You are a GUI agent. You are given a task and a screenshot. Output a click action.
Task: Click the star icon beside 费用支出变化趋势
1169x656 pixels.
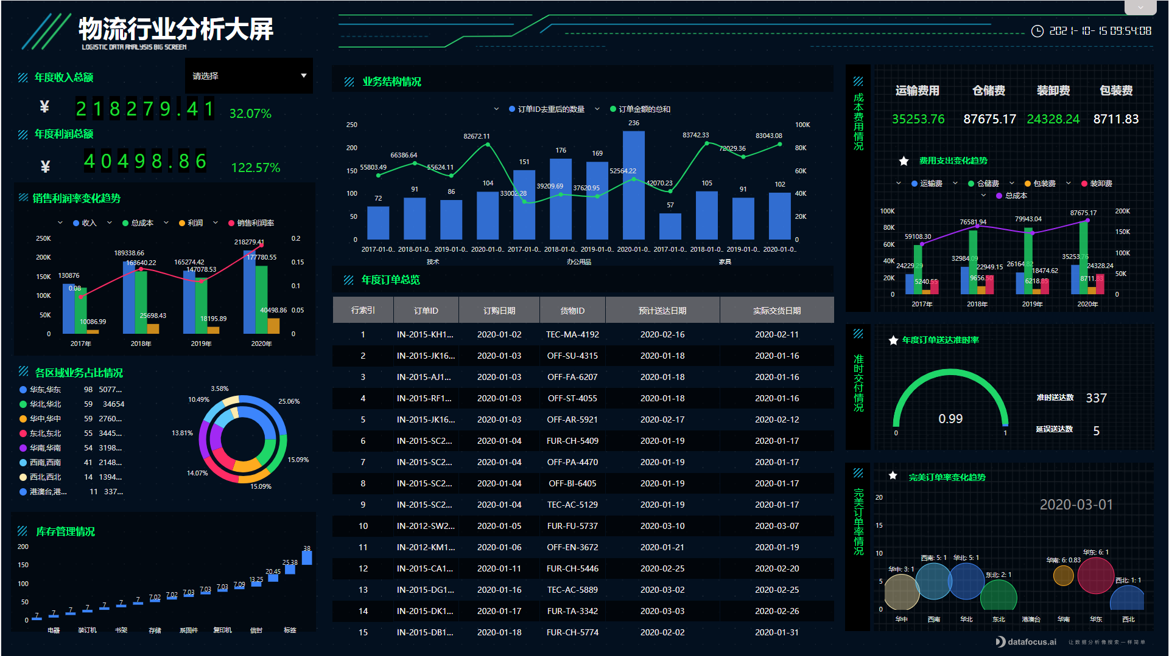[x=904, y=161]
